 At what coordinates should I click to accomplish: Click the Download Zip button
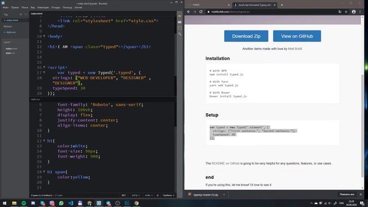pyautogui.click(x=246, y=36)
